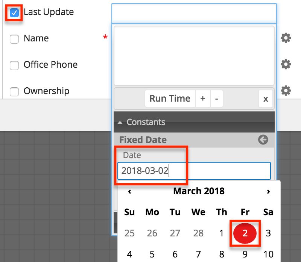Open the top gear settings icon
301x262 pixels.
click(286, 38)
